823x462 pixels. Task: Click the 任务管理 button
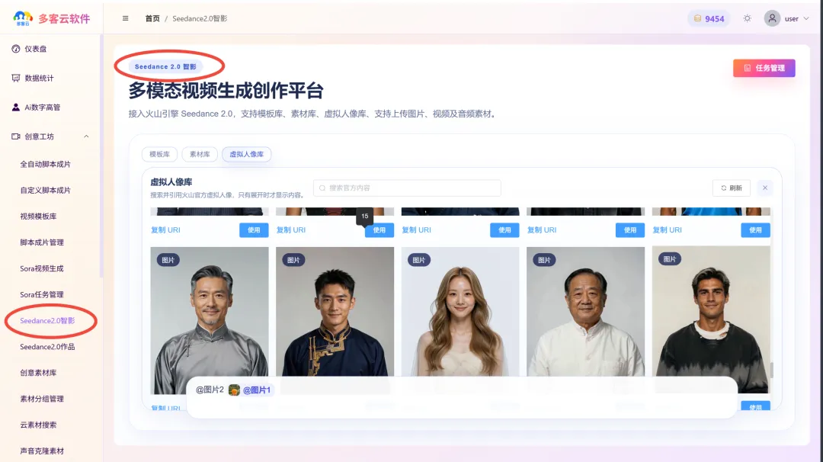[764, 69]
